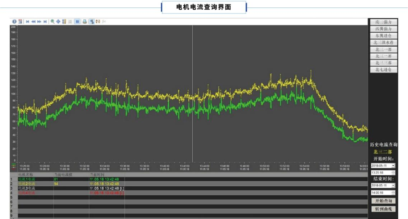Switch to 南二强力 conveyor
408x219 pixels.
tap(384, 22)
